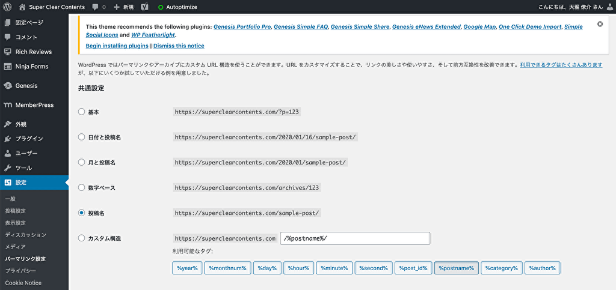Viewport: 616px width, 290px height.
Task: Open Genesis eNews Extended plugin link
Action: pos(427,27)
